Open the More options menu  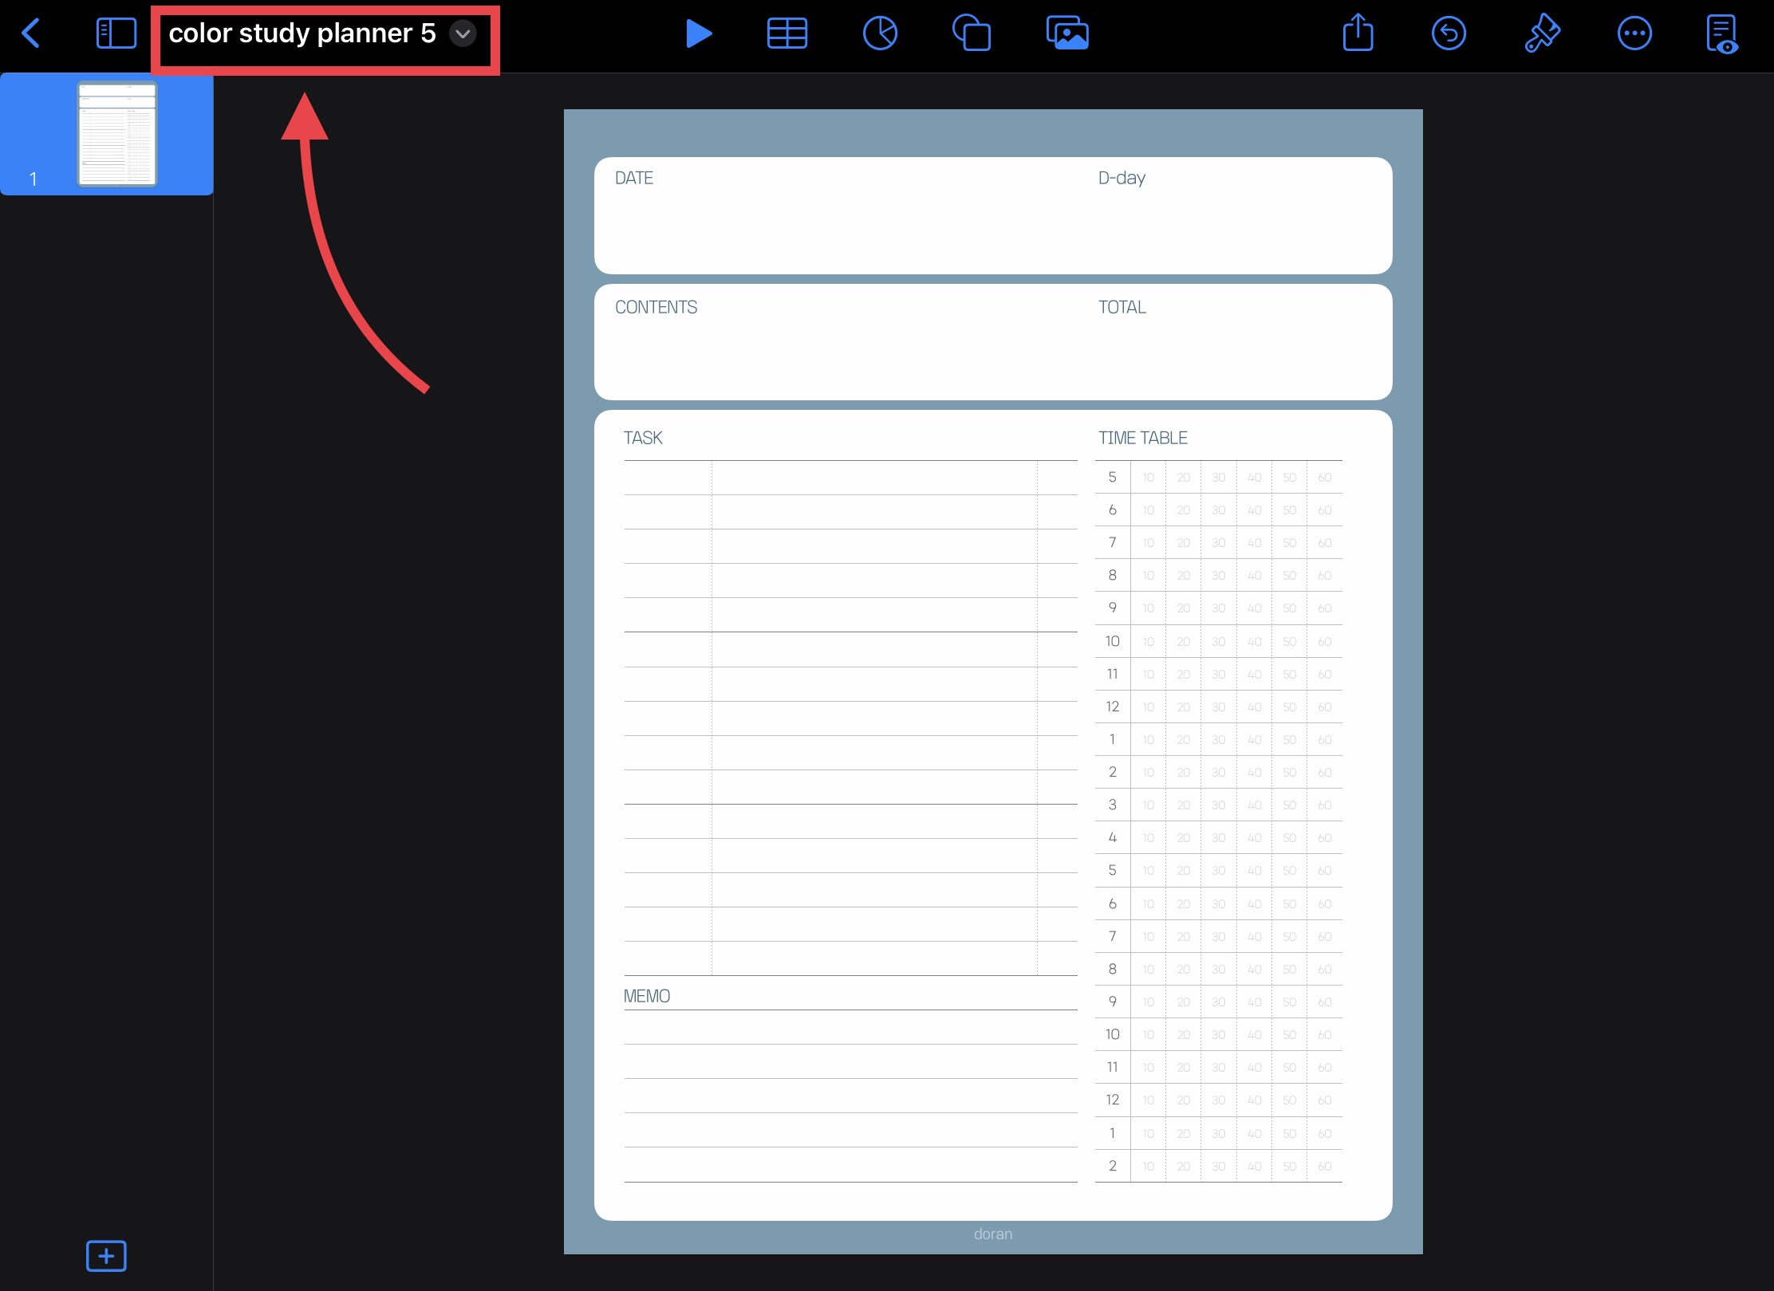point(1634,33)
